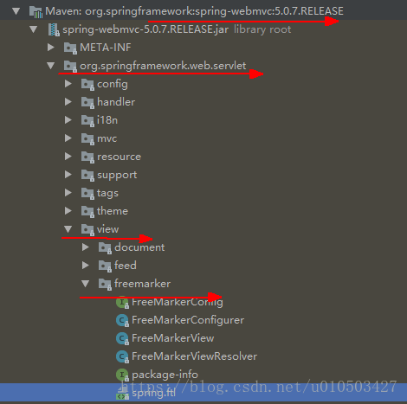This screenshot has height=404, width=407.
Task: Click the freemarker folder icon
Action: 105,284
